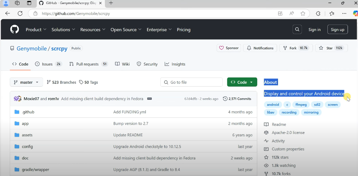This screenshot has height=176, width=358.
Task: Open the favorites list icon in the toolbar
Action: (332, 14)
